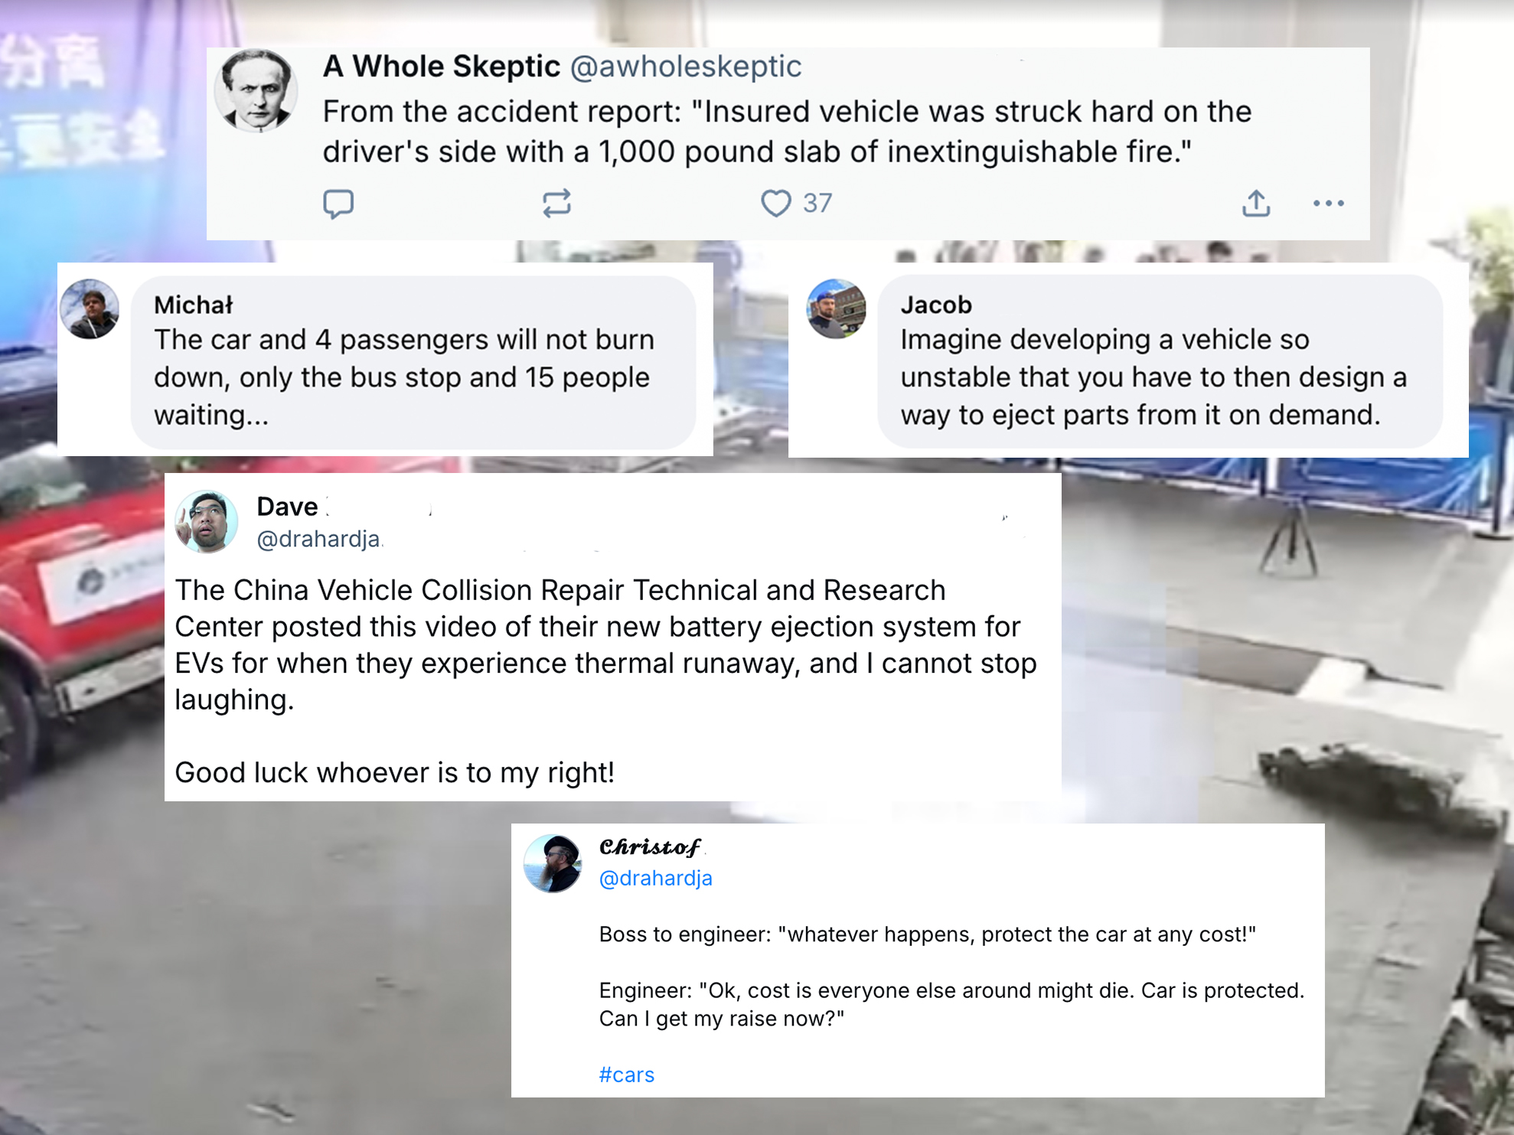
Task: Open the #cars hashtag link
Action: point(627,1075)
